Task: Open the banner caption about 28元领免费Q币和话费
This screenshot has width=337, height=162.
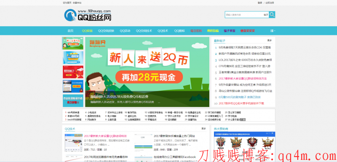Action: click(119, 97)
